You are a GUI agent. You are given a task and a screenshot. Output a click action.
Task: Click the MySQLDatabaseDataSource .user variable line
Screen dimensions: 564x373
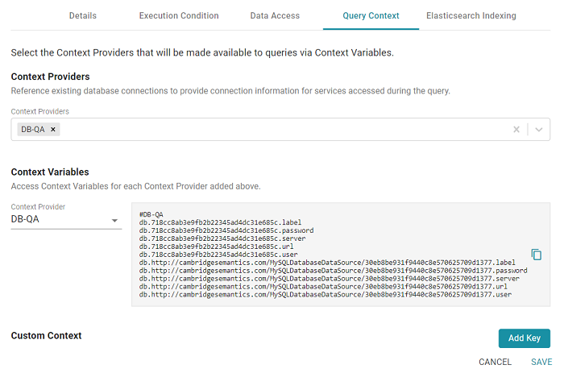click(x=326, y=295)
